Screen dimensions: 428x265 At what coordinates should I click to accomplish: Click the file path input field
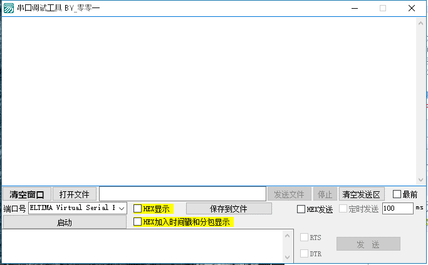182,194
